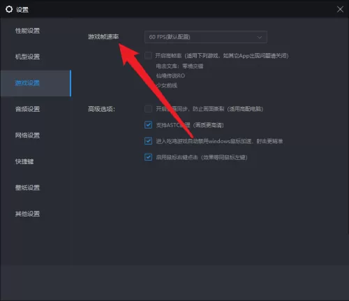Image resolution: width=349 pixels, height=301 pixels.
Task: Click the 高级选项 label
Action: 101,109
